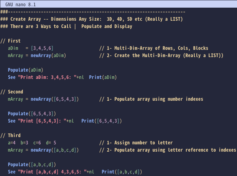Click the "a=4 b=3 c=6 d= 5" assignments
The image size is (237, 176).
pyautogui.click(x=32, y=143)
